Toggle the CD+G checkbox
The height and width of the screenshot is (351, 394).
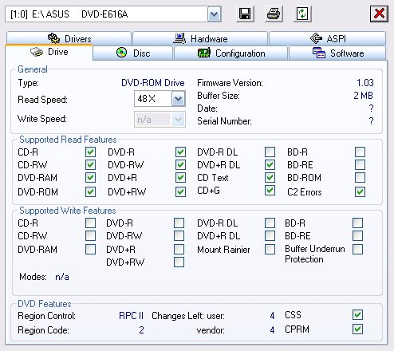pos(270,191)
